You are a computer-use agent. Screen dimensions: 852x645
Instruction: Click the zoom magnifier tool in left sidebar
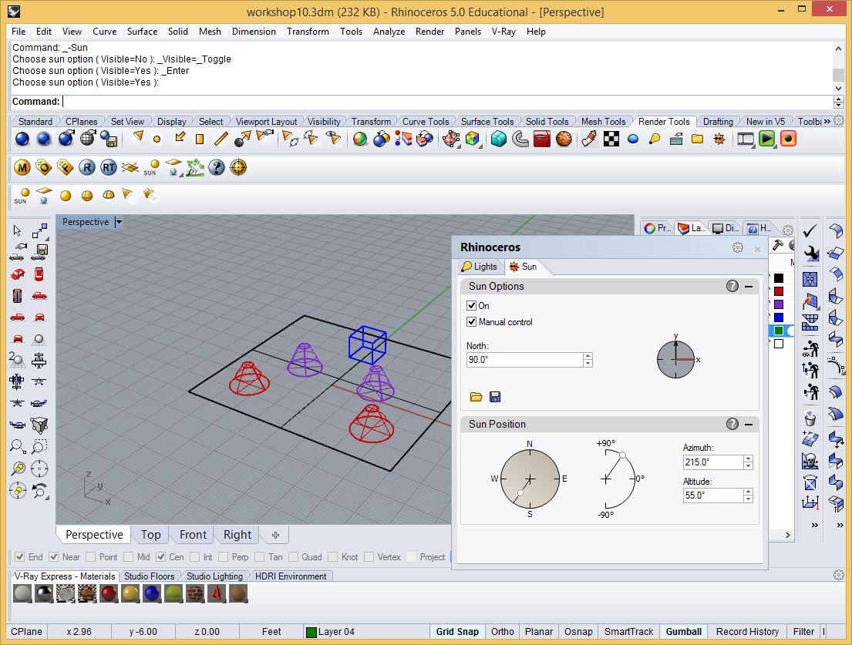18,447
